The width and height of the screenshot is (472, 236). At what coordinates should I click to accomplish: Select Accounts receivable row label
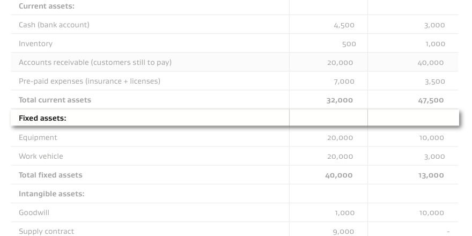[x=95, y=63]
